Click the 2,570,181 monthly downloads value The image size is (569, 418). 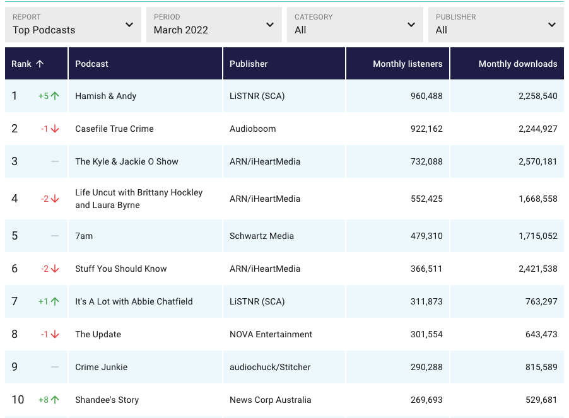click(538, 161)
